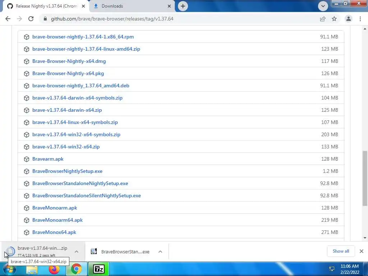Click package icon beside brave-v1.37.64-win32-x64.zip

pyautogui.click(x=27, y=147)
